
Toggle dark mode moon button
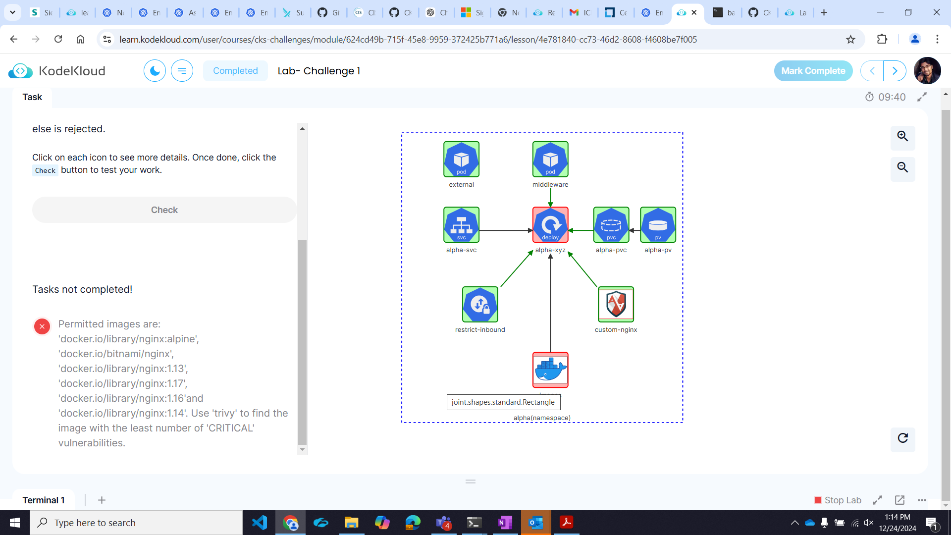click(x=155, y=71)
